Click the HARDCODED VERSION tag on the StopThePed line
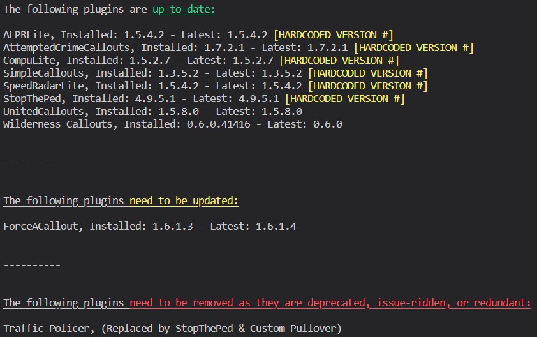This screenshot has width=537, height=337. point(344,99)
